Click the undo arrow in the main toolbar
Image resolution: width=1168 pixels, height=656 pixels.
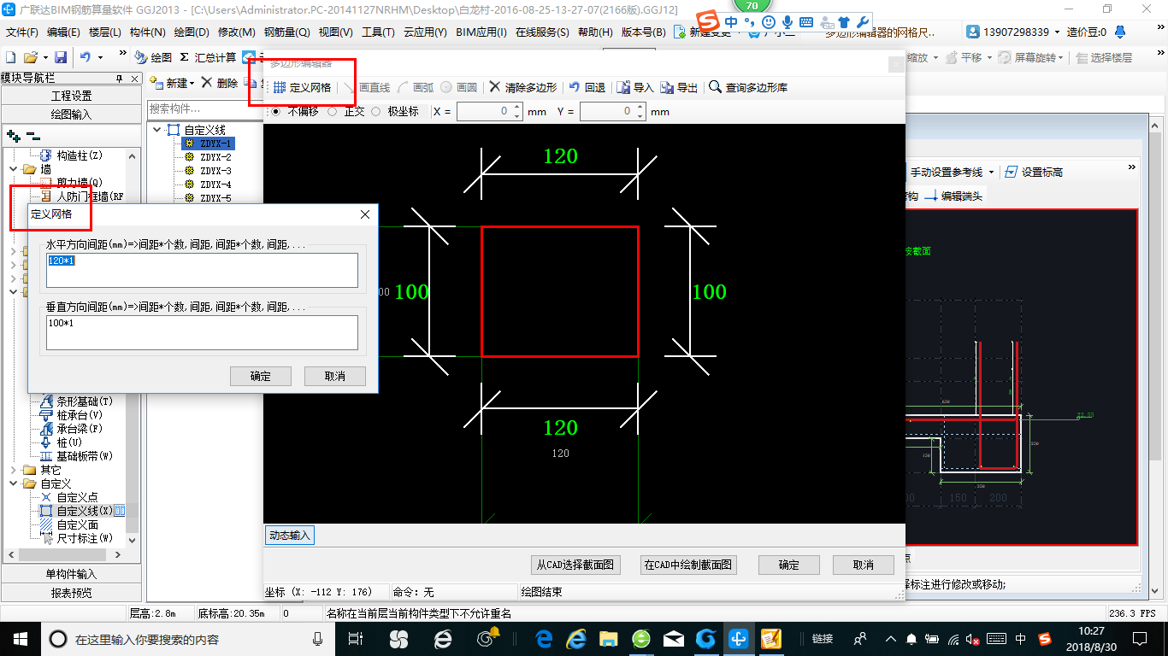(x=86, y=57)
